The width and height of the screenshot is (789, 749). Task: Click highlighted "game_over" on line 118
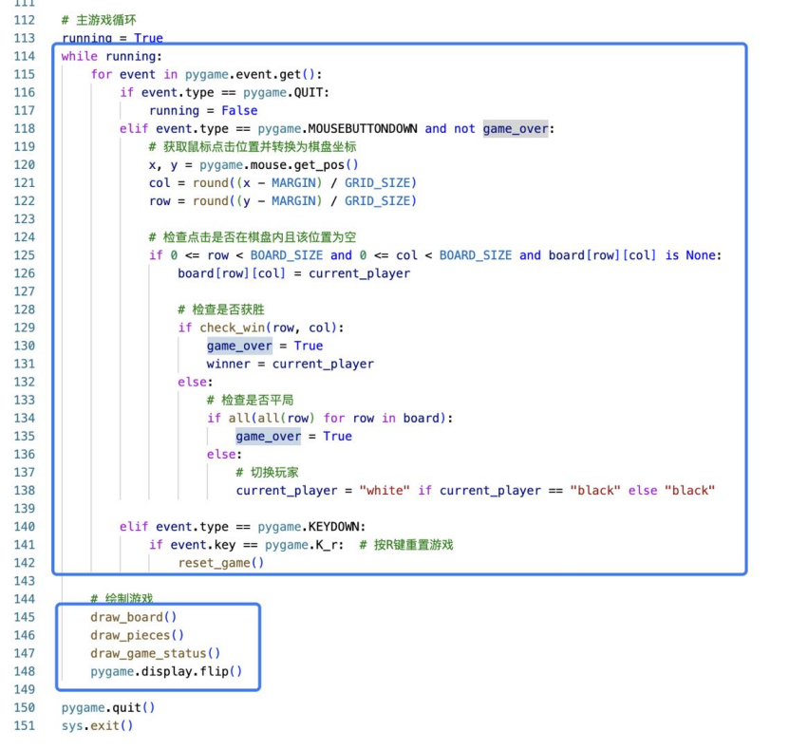(x=516, y=129)
